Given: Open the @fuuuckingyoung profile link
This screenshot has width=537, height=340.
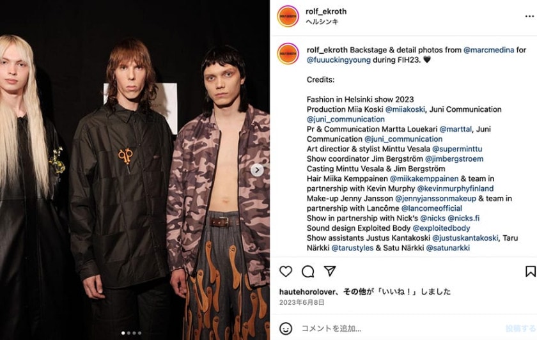Looking at the screenshot, I should click(338, 60).
